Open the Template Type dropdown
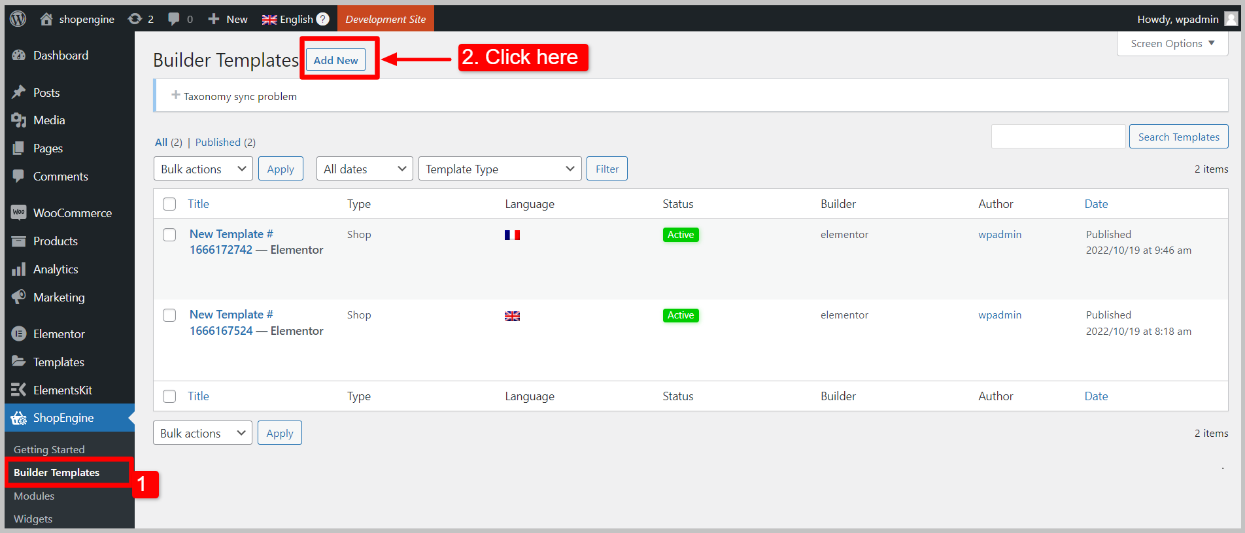This screenshot has width=1245, height=533. [500, 169]
